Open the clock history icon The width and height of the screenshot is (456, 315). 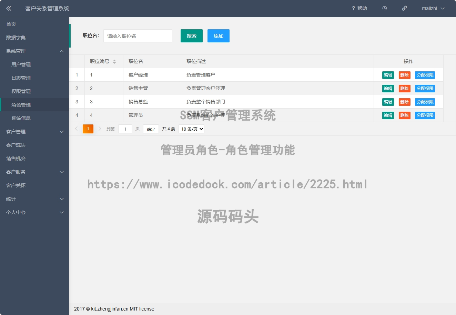tap(385, 8)
